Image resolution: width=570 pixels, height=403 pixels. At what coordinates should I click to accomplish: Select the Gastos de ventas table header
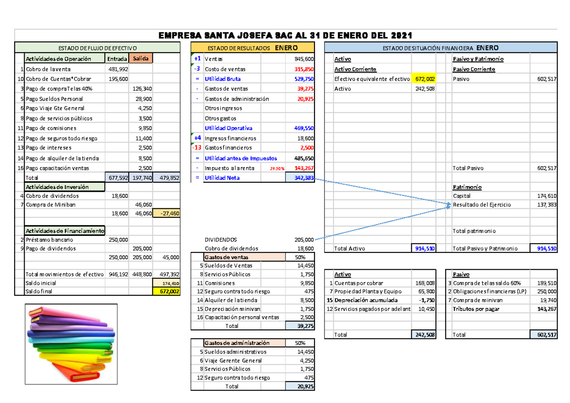pyautogui.click(x=237, y=257)
